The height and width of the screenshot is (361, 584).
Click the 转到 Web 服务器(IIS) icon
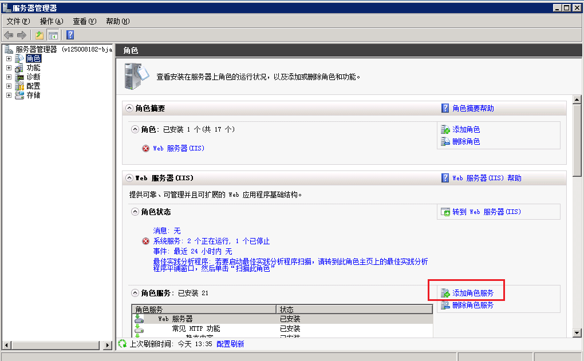click(445, 212)
